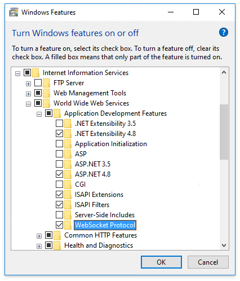Enable the ASP.NET 3.5 checkbox

point(59,164)
